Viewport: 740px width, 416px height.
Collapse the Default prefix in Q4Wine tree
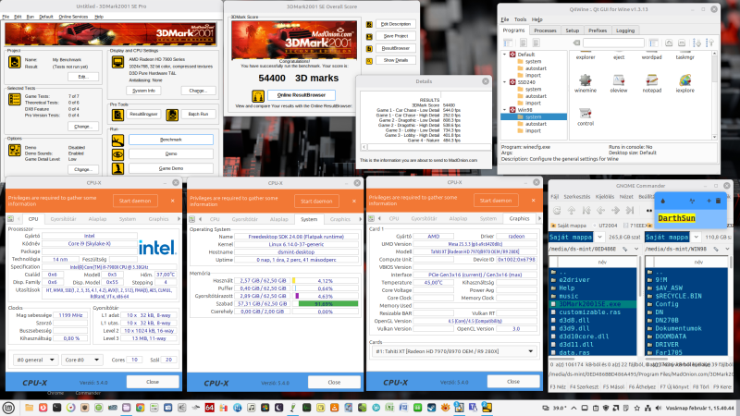(x=504, y=55)
